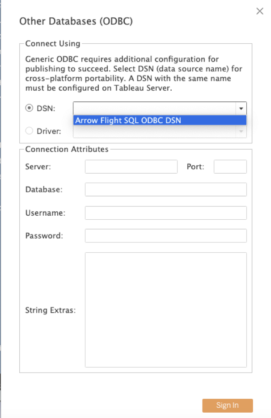Click into the Password text field
This screenshot has width=271, height=418.
pos(166,236)
